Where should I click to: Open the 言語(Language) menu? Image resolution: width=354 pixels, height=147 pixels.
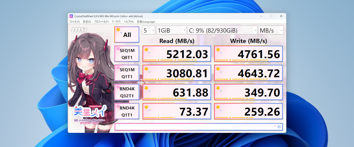[146, 21]
